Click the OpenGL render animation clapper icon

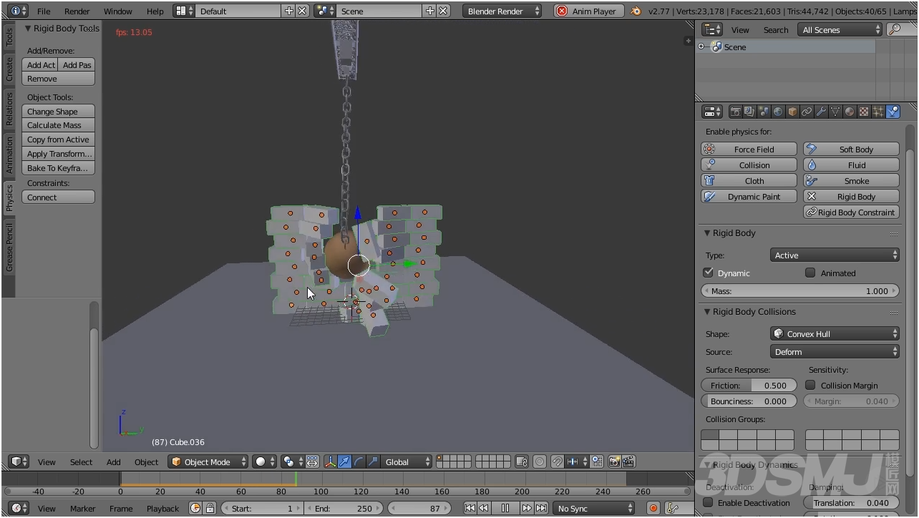click(x=628, y=461)
